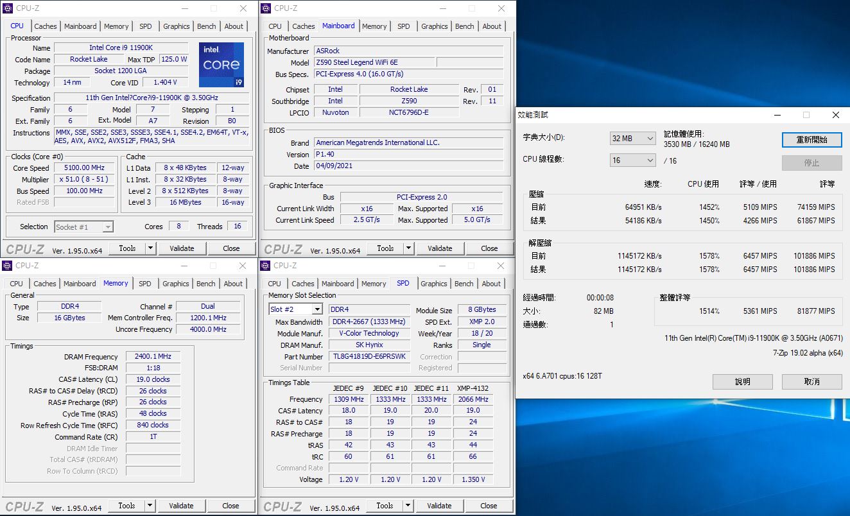Viewport: 850px width, 516px height.
Task: Click the memory usage text "3530 MB / 16240 MB"
Action: (x=697, y=144)
